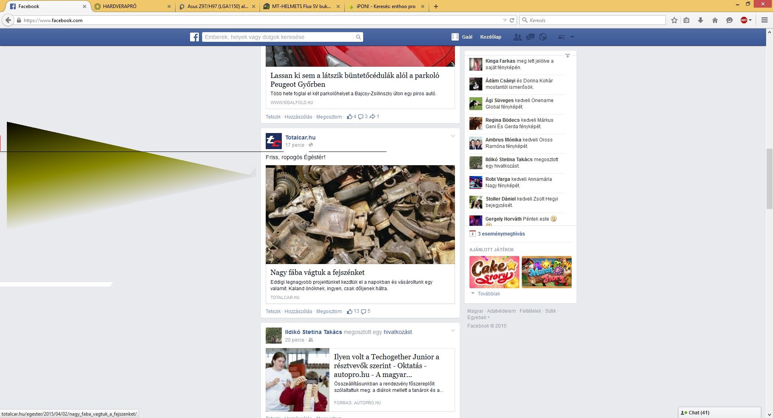The width and height of the screenshot is (773, 418).
Task: Open the Feltételek footer link
Action: (x=530, y=311)
